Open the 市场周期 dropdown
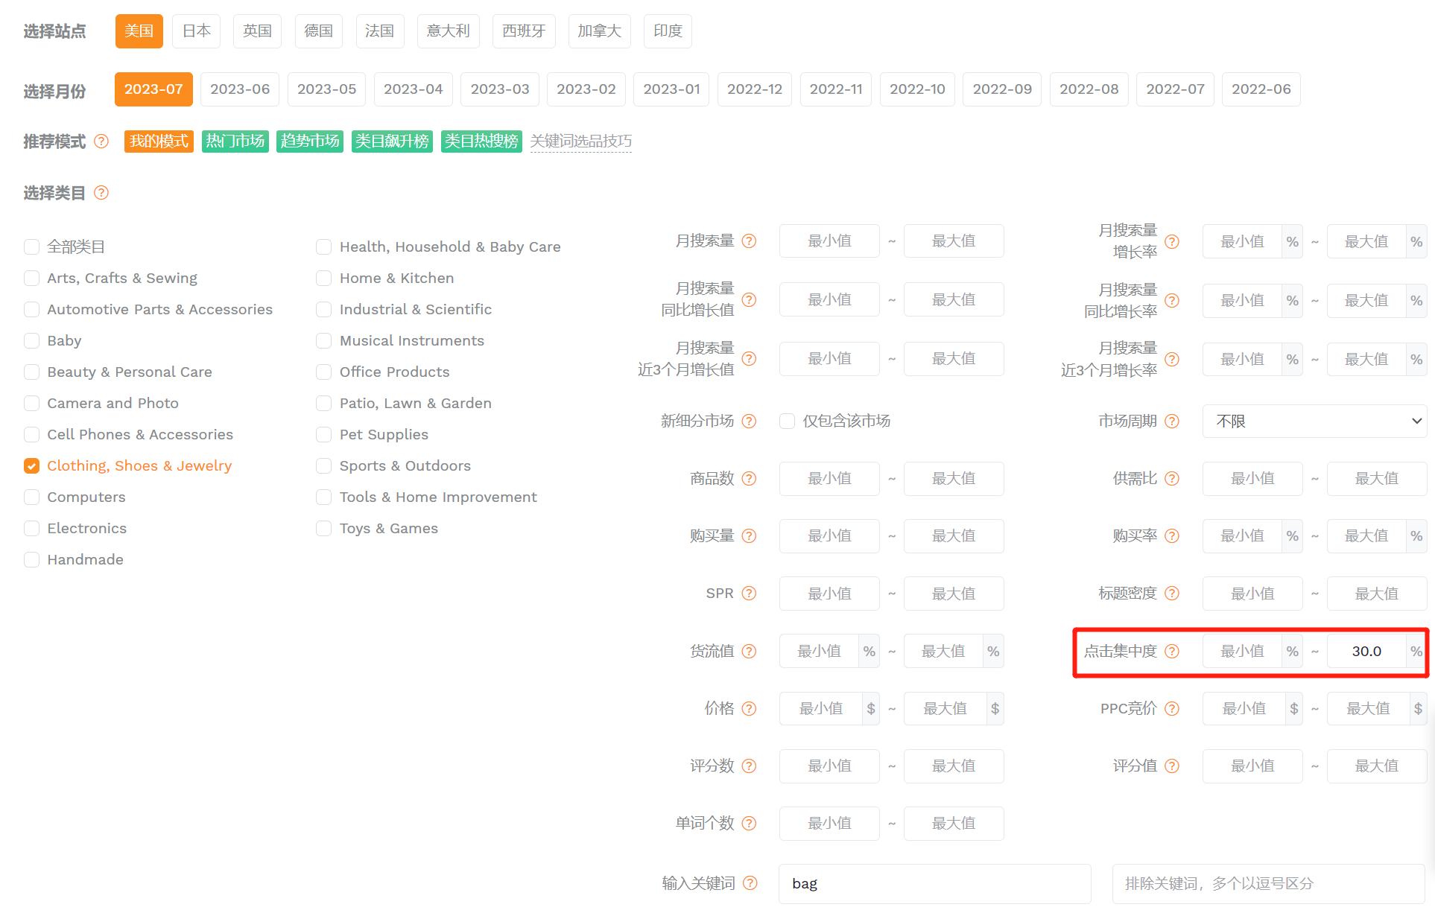This screenshot has width=1435, height=916. pos(1314,422)
